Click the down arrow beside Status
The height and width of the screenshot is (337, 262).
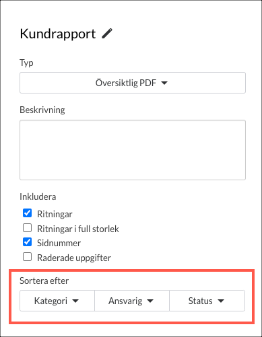(x=221, y=301)
